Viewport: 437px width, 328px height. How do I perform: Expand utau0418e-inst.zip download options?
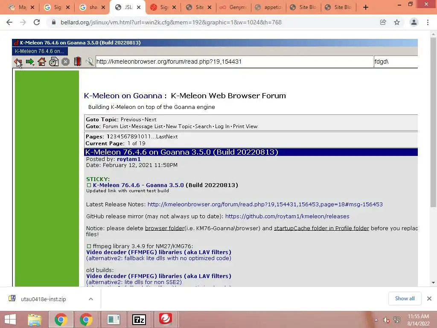point(91,299)
